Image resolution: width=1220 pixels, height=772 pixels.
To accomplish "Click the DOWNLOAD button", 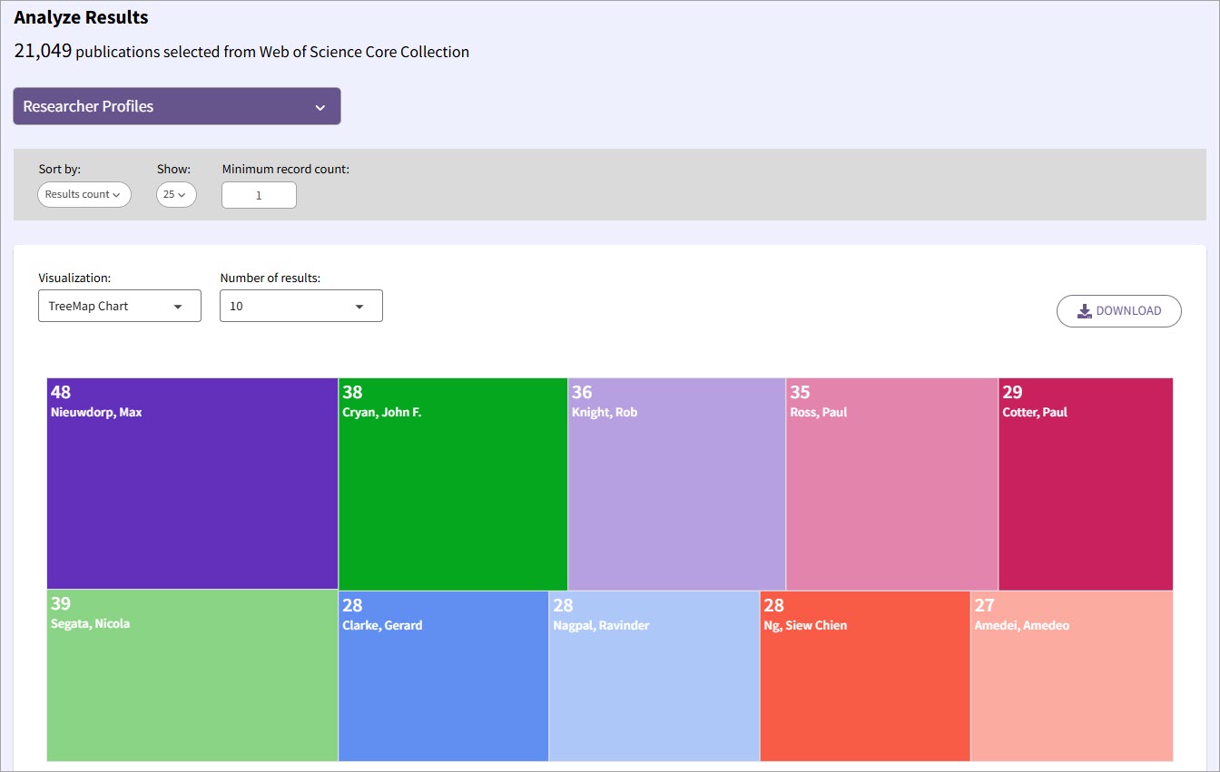I will click(1119, 311).
